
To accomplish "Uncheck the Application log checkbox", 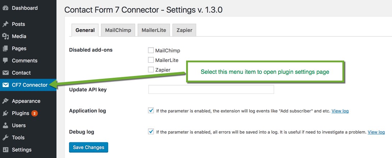I will coord(151,111).
